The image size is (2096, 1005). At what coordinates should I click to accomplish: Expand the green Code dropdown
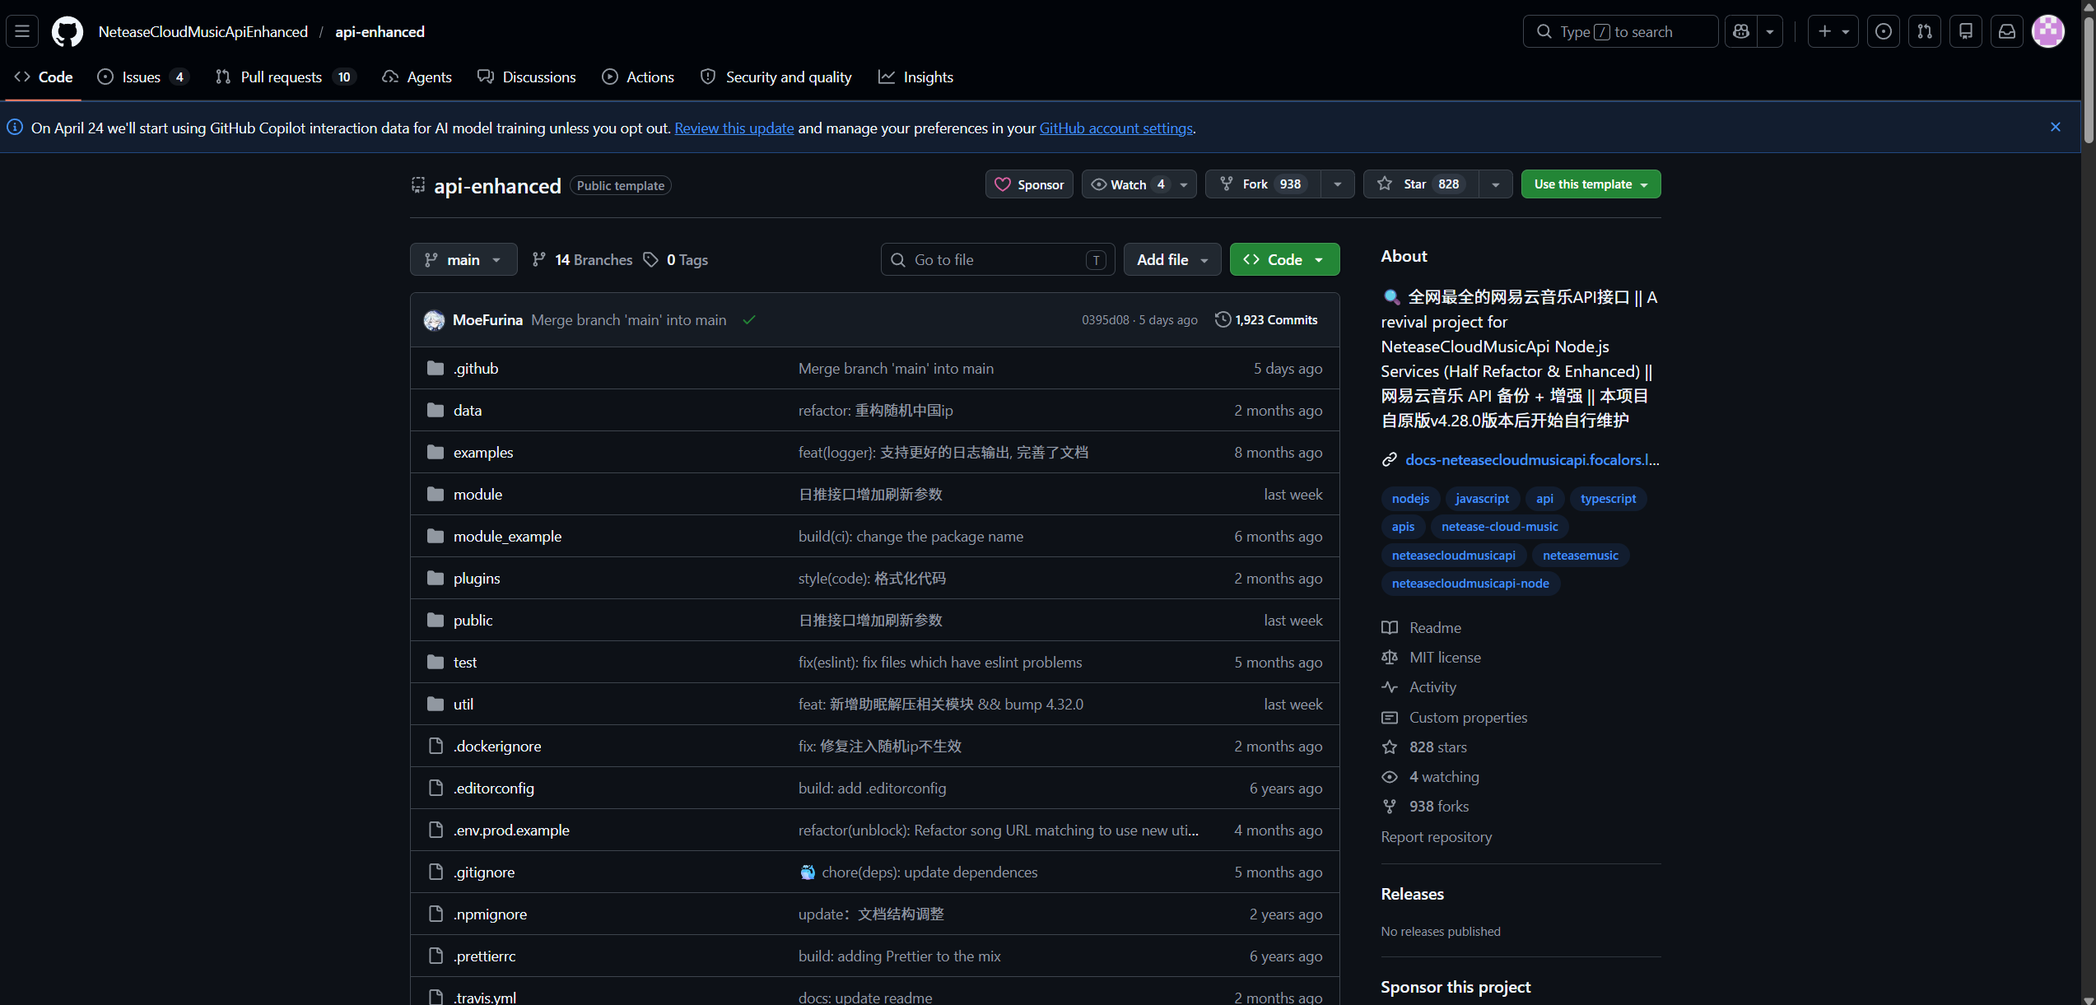tap(1284, 260)
